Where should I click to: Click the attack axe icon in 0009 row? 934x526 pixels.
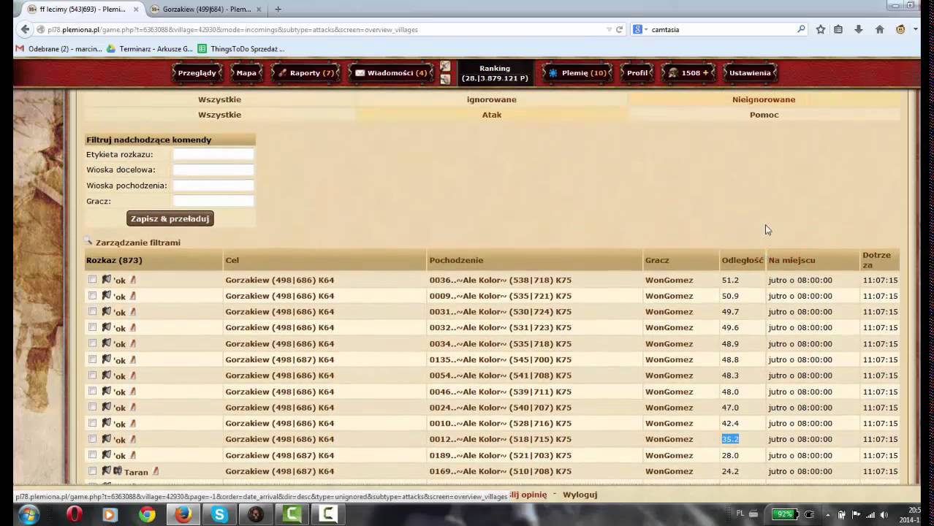tap(106, 296)
